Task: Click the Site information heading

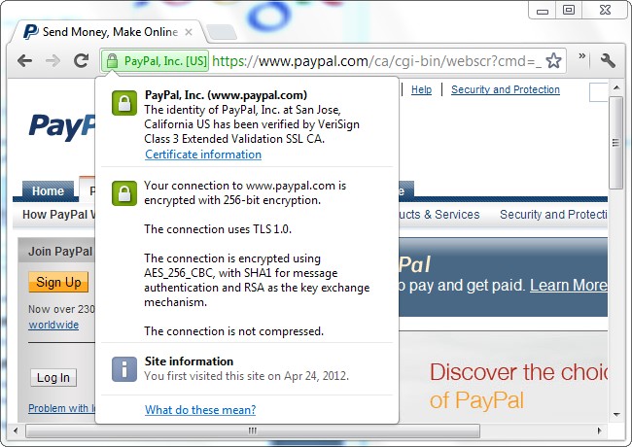Action: pyautogui.click(x=189, y=361)
